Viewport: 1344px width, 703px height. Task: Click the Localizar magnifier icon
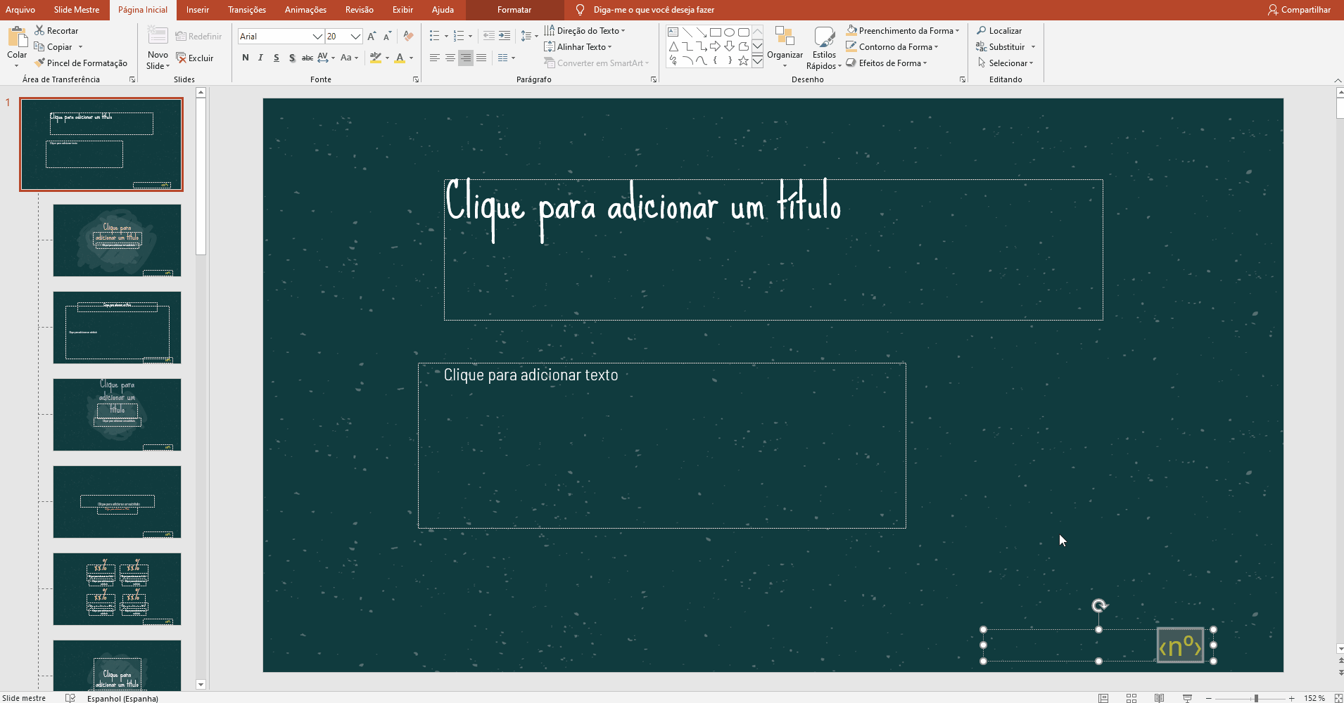point(982,30)
